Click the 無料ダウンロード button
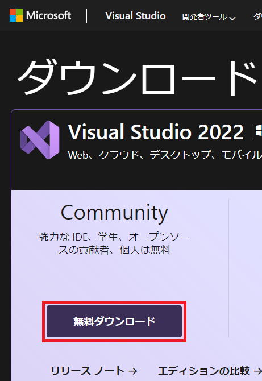This screenshot has width=262, height=381. [114, 321]
